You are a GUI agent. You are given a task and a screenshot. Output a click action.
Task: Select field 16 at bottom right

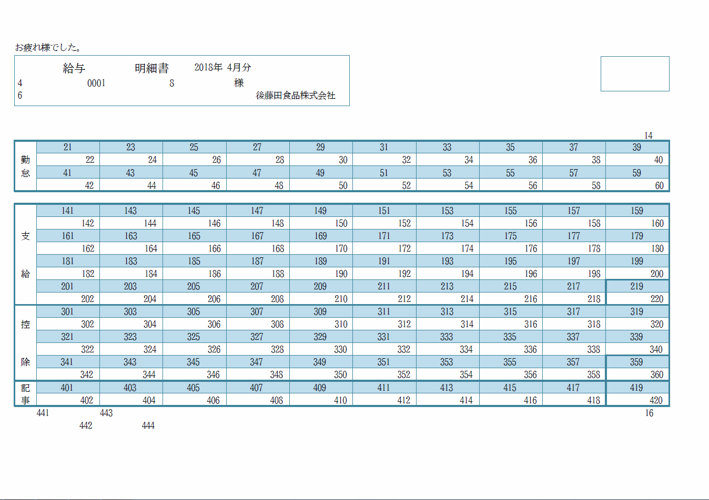tap(649, 413)
